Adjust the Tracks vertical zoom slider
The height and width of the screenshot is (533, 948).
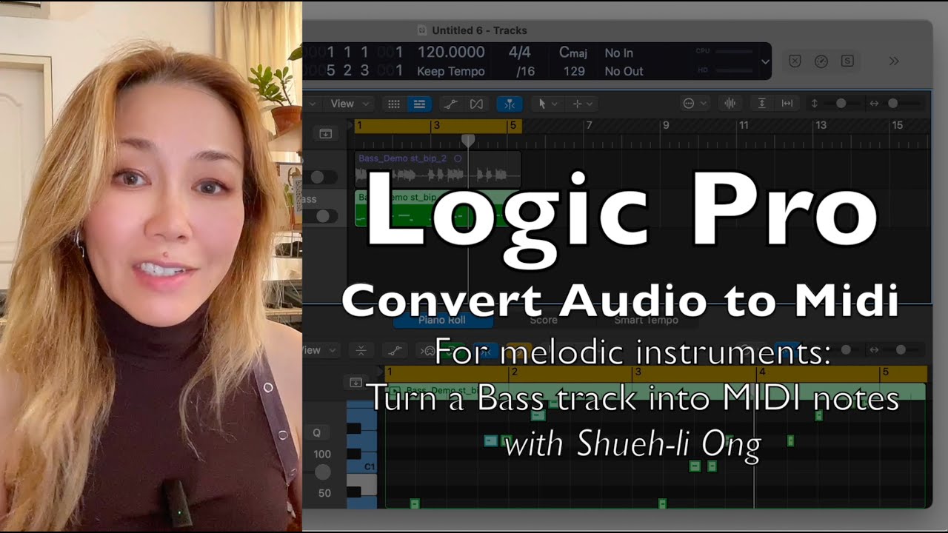coord(841,104)
